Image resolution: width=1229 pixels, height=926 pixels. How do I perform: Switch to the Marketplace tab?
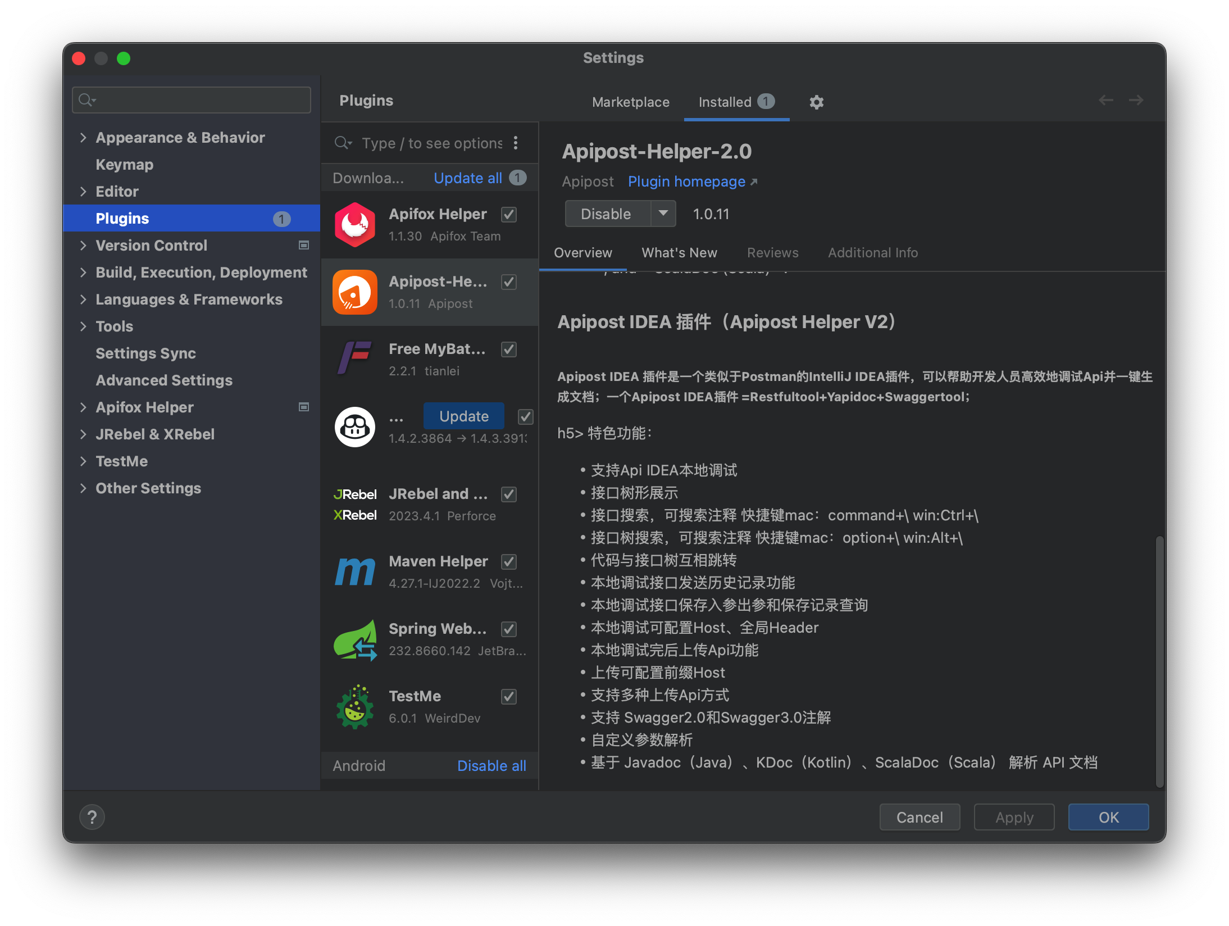pos(631,102)
